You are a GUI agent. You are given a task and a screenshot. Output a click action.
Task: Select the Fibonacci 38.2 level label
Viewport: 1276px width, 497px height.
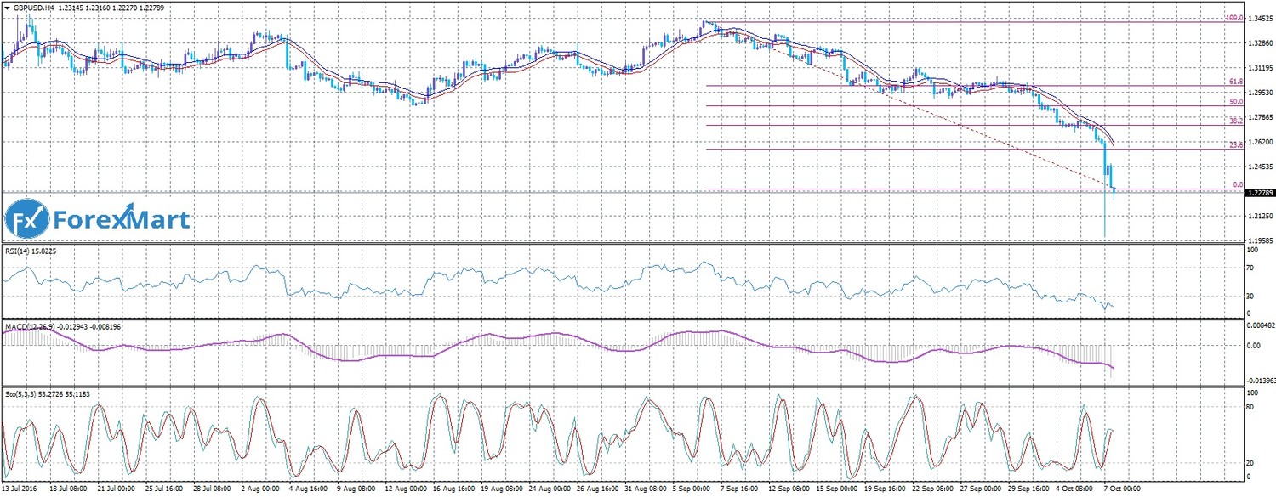pyautogui.click(x=1237, y=122)
